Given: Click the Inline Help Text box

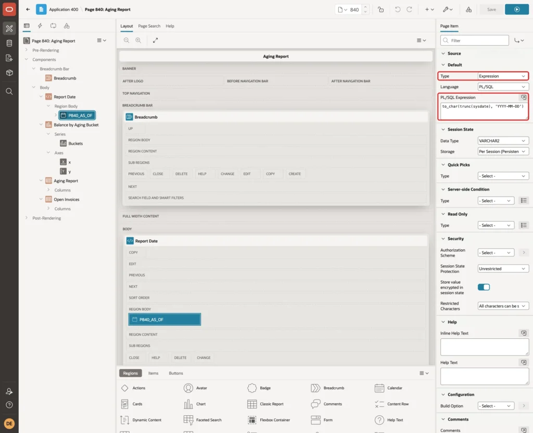Looking at the screenshot, I should point(485,347).
